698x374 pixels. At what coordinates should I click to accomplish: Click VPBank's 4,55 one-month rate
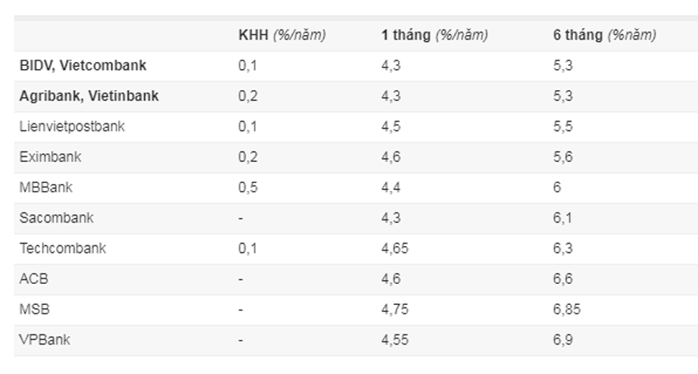coord(394,340)
